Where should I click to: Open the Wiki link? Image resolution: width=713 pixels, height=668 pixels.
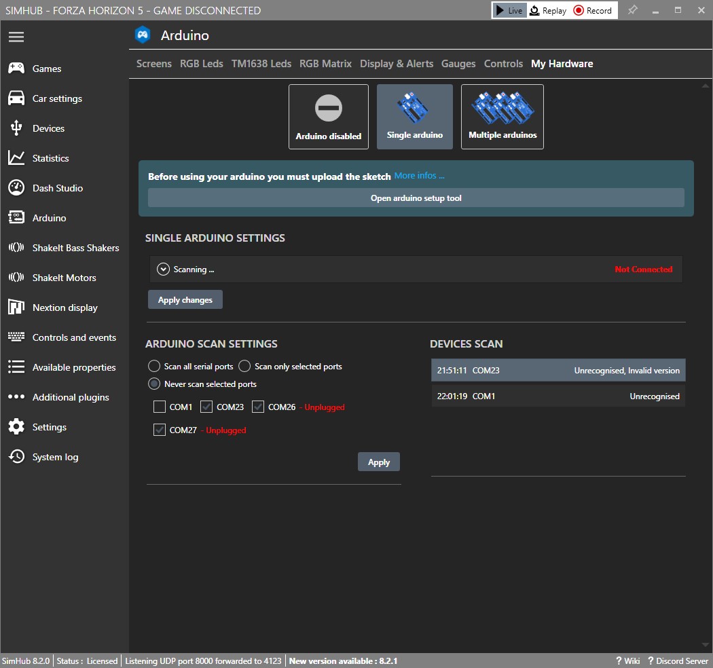pos(628,661)
